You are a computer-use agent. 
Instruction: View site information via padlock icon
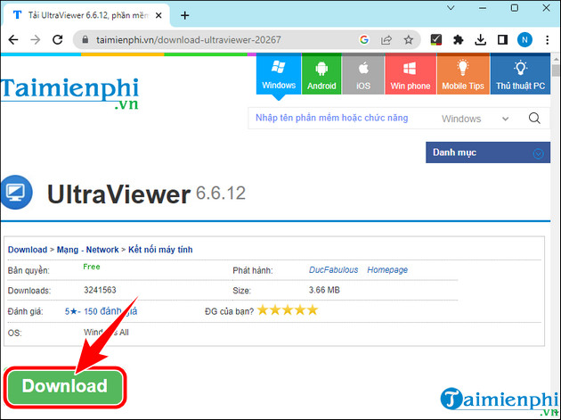click(x=85, y=40)
